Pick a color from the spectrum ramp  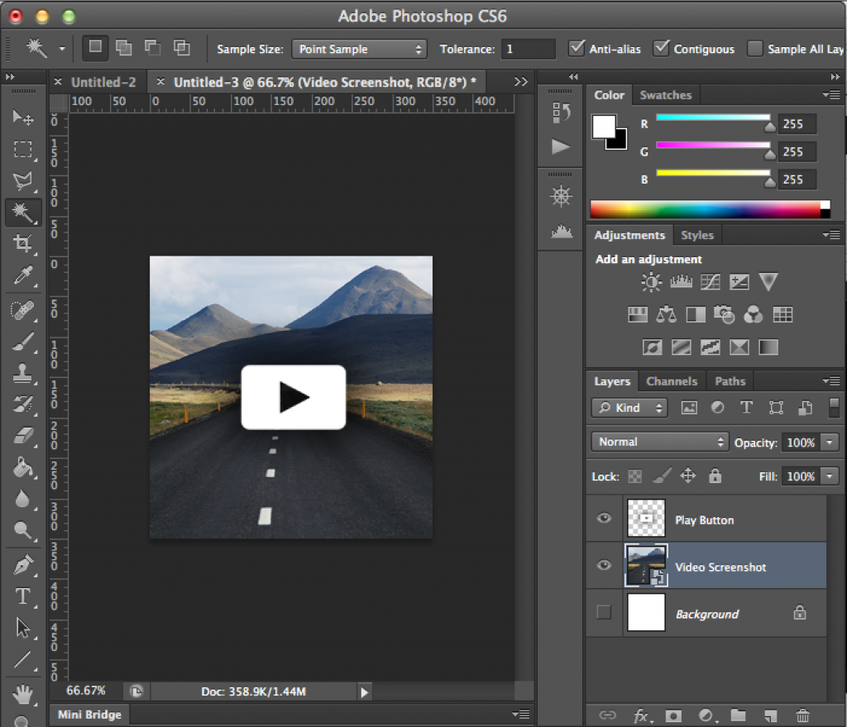pos(711,208)
